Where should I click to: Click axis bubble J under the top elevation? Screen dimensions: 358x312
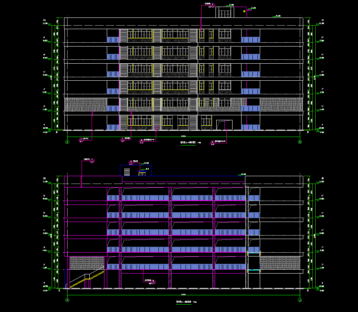click(67, 142)
